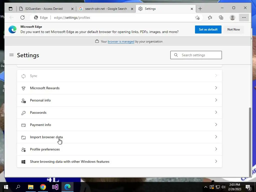Image resolution: width=256 pixels, height=192 pixels.
Task: Open Settings and more ellipsis menu
Action: click(244, 17)
